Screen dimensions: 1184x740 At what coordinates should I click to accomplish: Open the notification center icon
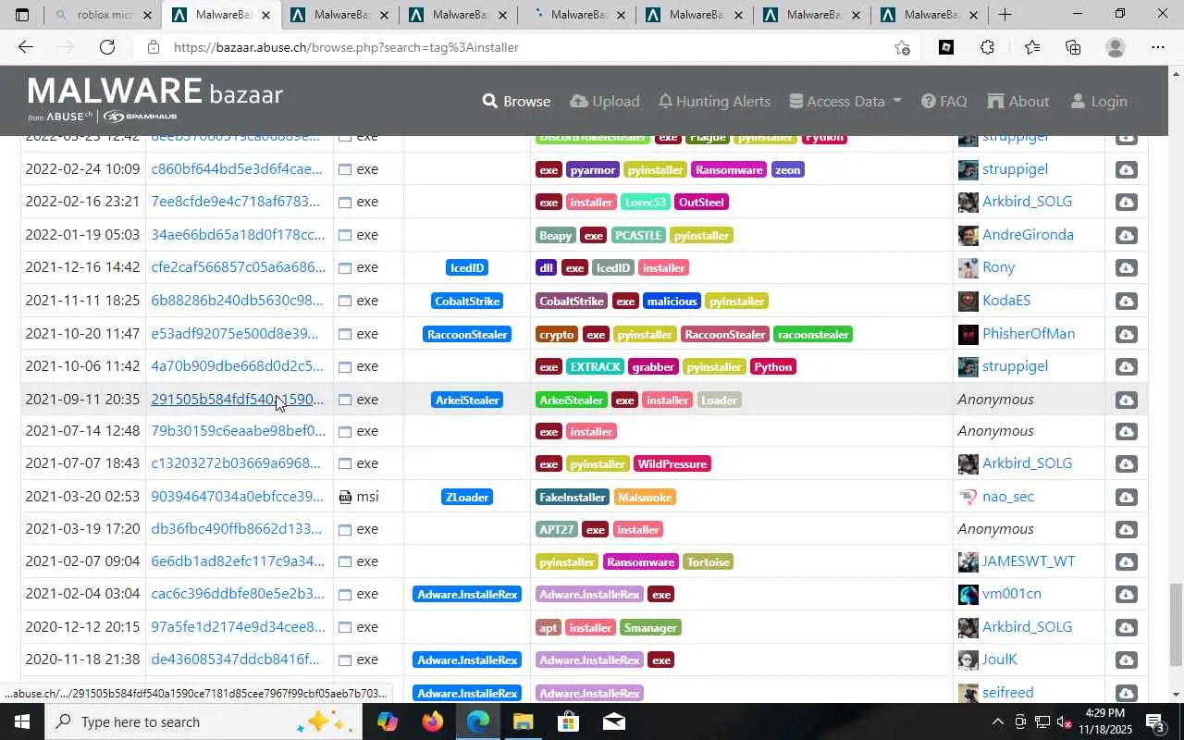1156,721
